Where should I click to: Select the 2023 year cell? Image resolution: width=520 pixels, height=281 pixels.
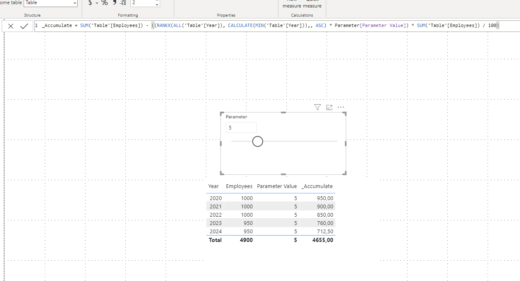tap(216, 223)
